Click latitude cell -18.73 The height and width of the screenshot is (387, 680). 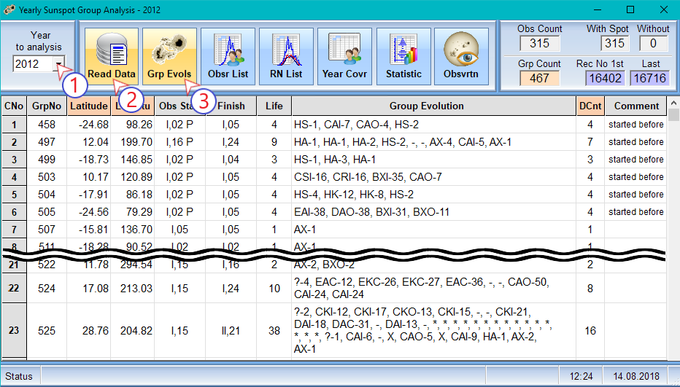click(x=89, y=160)
